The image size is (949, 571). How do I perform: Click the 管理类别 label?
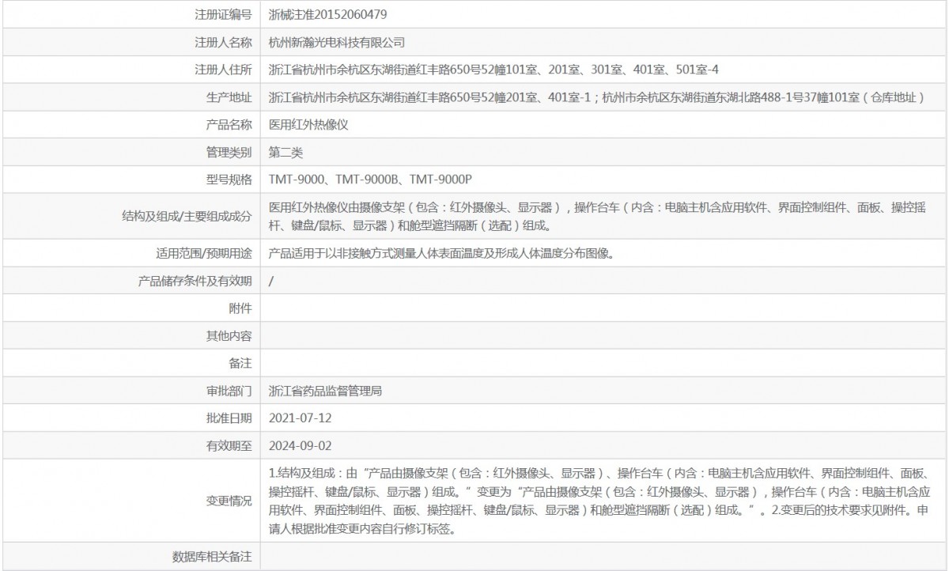pos(229,153)
